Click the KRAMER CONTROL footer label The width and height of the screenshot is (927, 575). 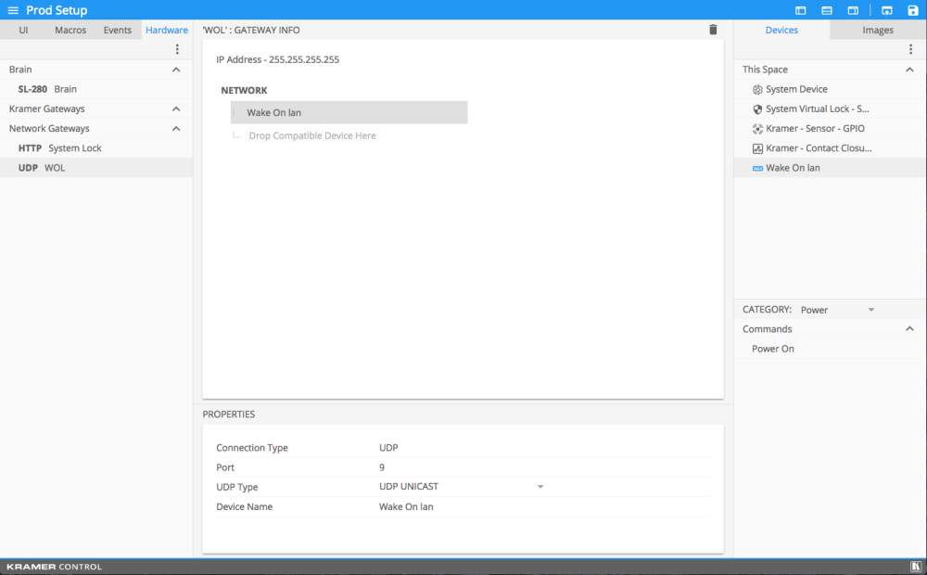click(x=55, y=567)
